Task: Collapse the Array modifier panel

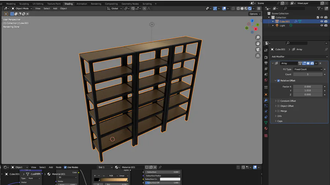Action: pos(273,63)
